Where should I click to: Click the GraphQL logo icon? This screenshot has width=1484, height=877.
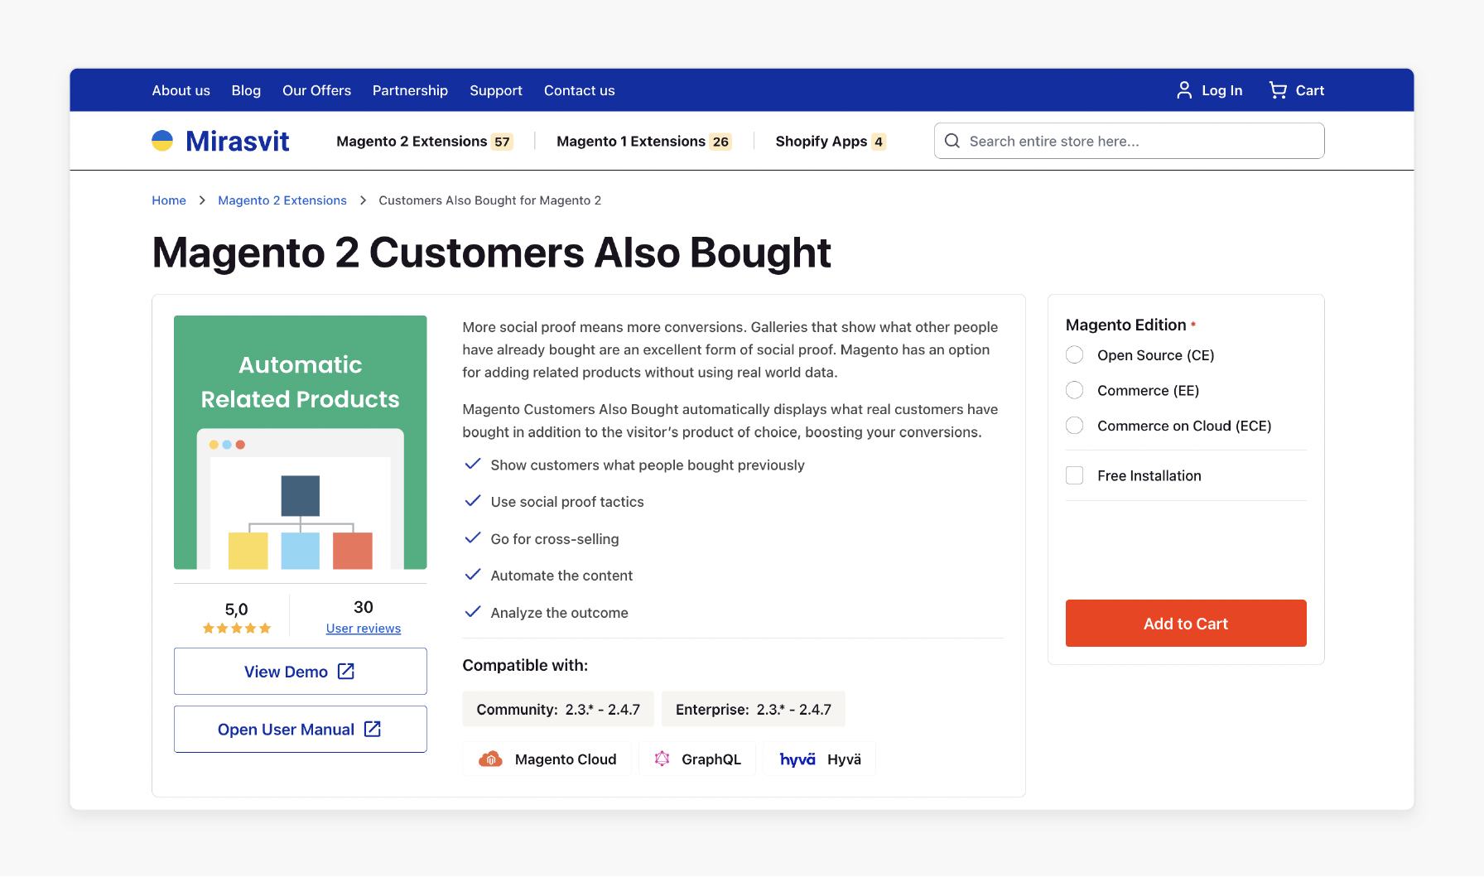coord(662,759)
